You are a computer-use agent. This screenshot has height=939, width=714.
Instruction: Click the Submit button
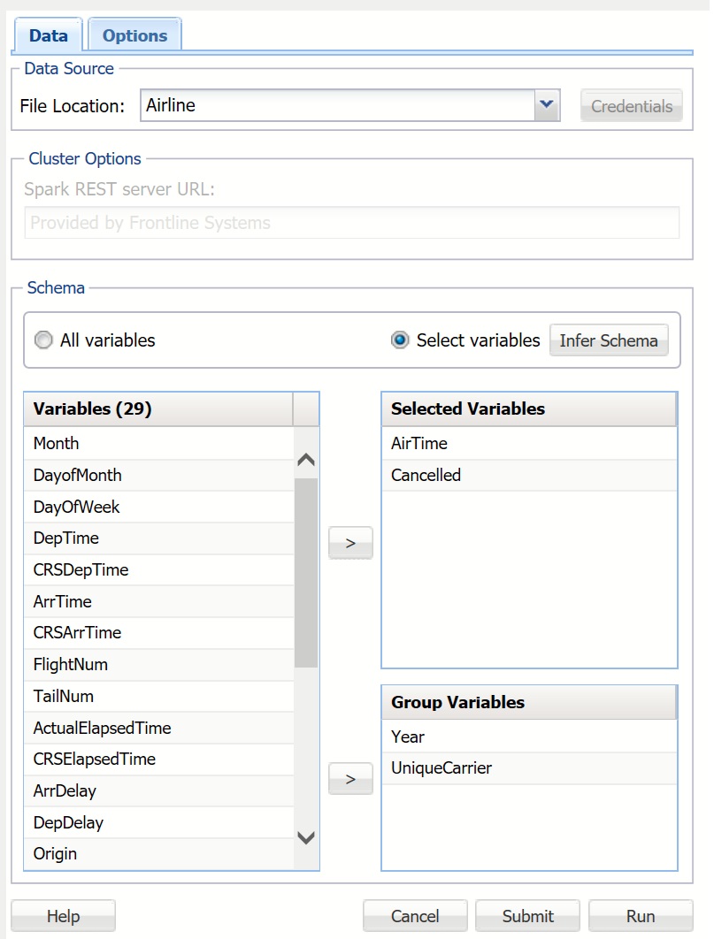(527, 916)
